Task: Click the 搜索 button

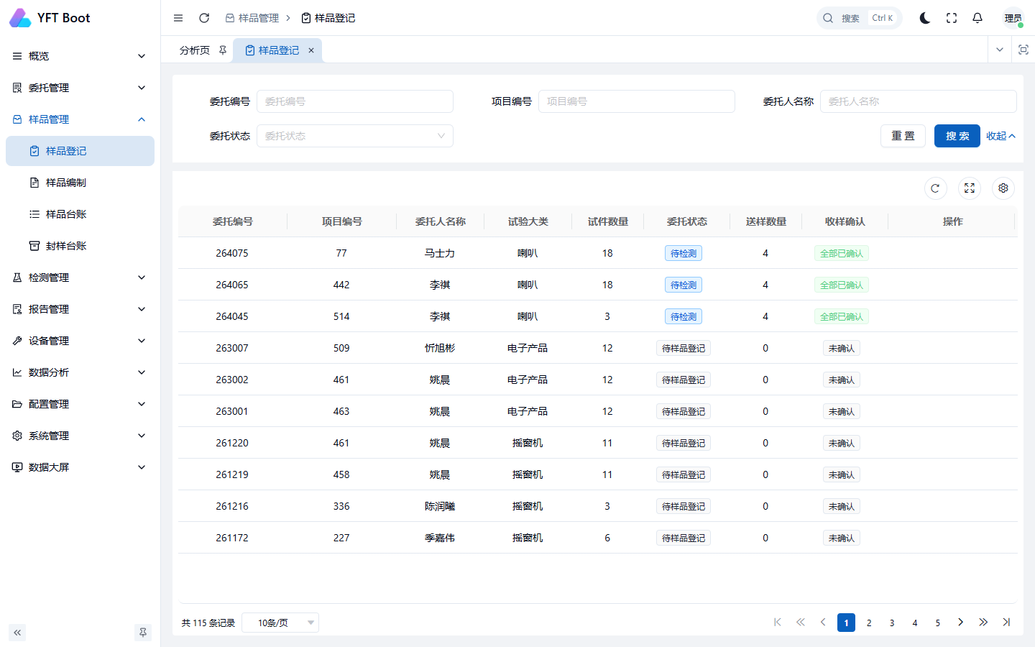Action: tap(957, 136)
